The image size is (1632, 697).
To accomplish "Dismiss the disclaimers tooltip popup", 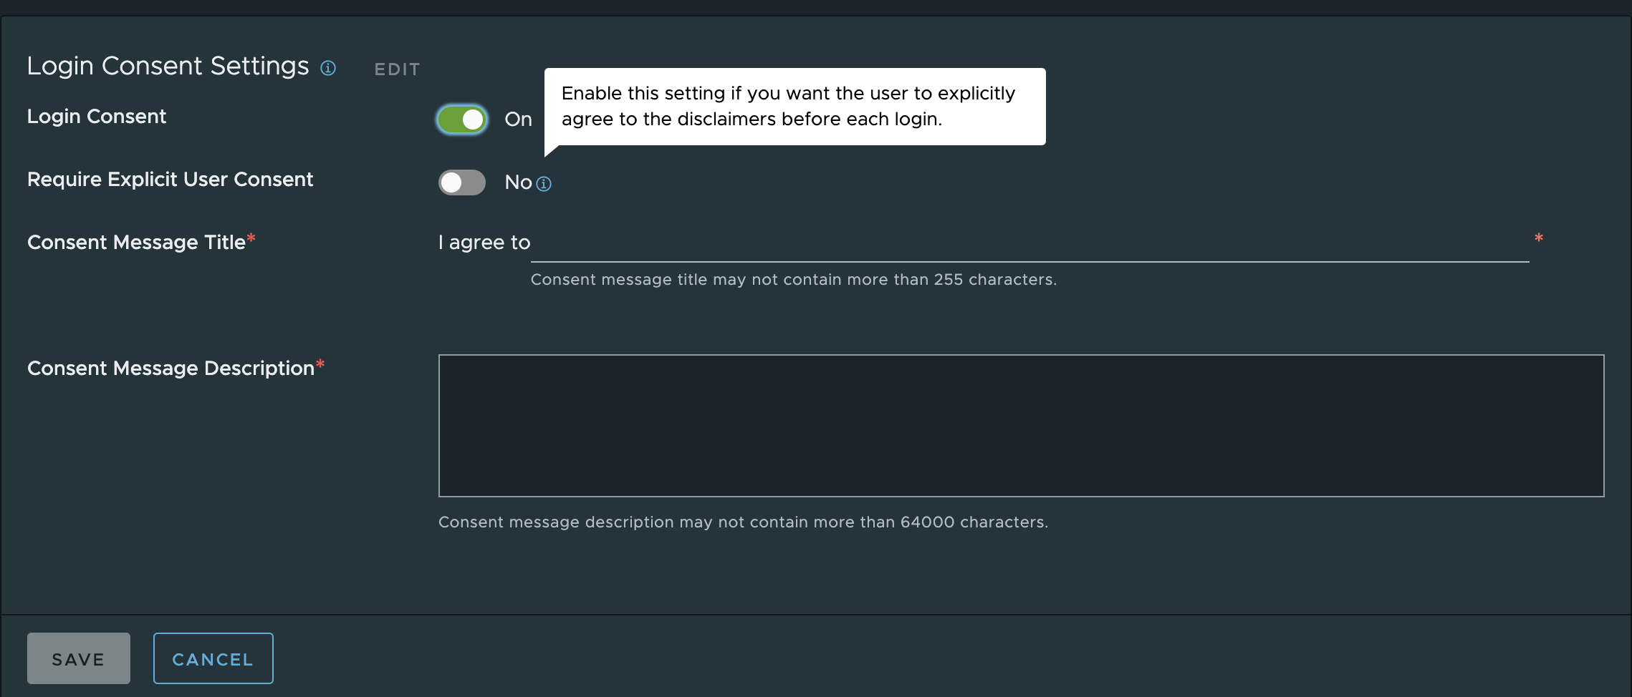I will click(x=795, y=106).
